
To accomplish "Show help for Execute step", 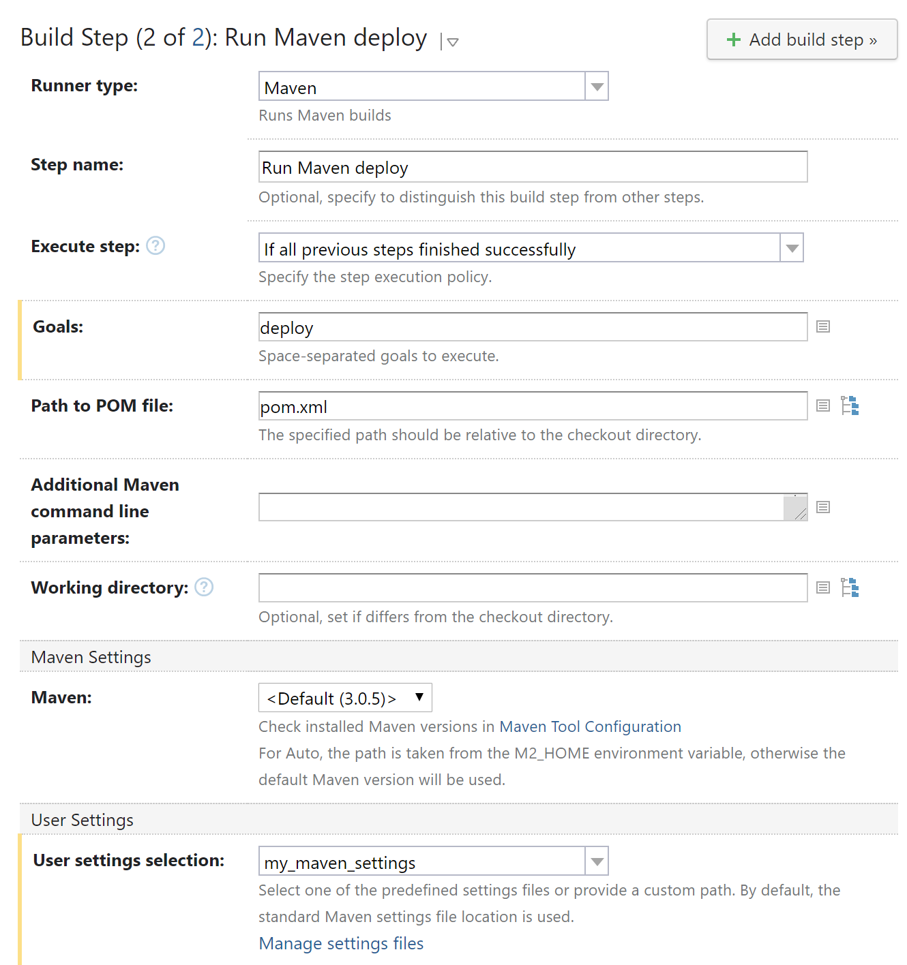I will pos(155,245).
